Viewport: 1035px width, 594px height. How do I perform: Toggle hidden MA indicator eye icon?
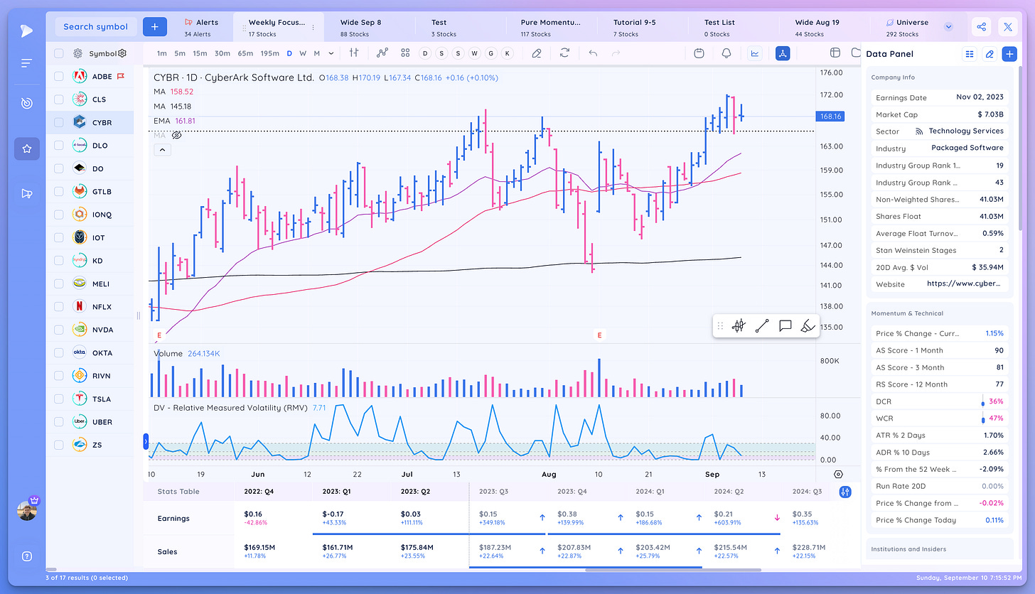pos(177,135)
